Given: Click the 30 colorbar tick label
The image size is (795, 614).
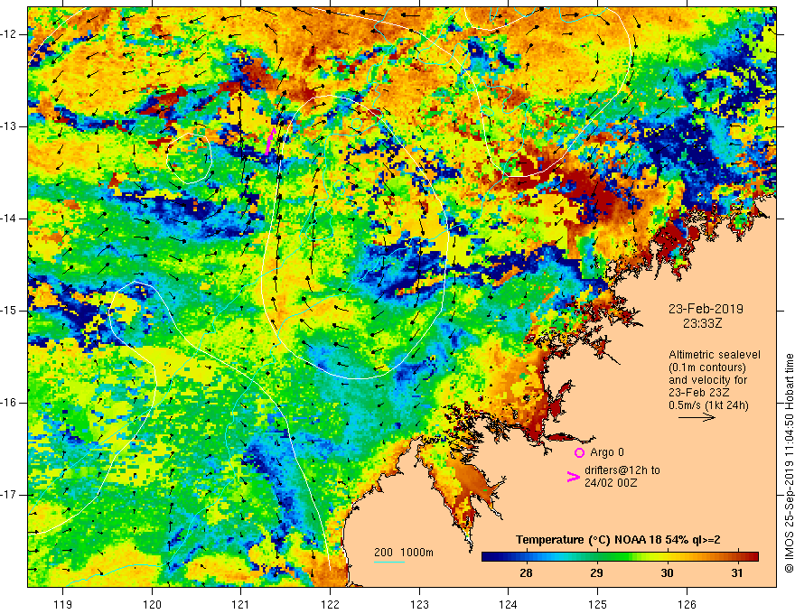Looking at the screenshot, I should pos(668,573).
